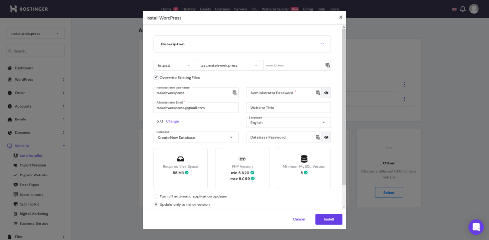This screenshot has width=489, height=240.
Task: Click the Hostinger logo
Action: pyautogui.click(x=29, y=9)
